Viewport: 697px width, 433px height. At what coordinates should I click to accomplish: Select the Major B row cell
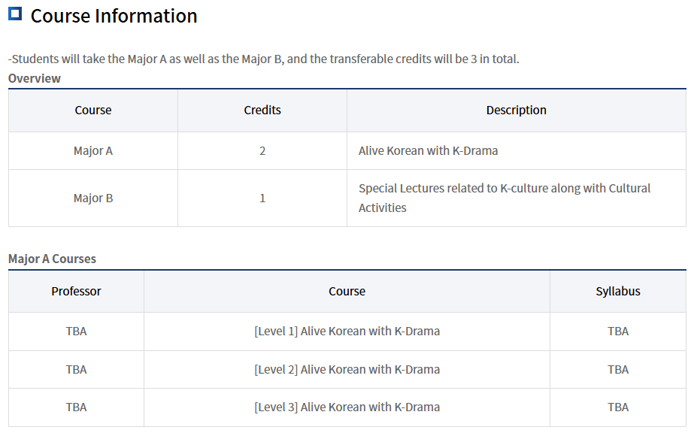(x=93, y=198)
